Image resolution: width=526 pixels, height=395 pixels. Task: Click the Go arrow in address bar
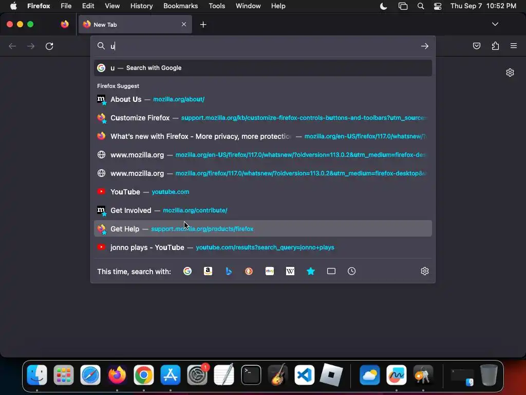click(x=425, y=46)
